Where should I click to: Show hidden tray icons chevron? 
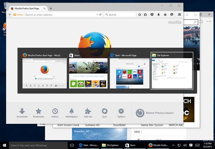click(x=173, y=145)
